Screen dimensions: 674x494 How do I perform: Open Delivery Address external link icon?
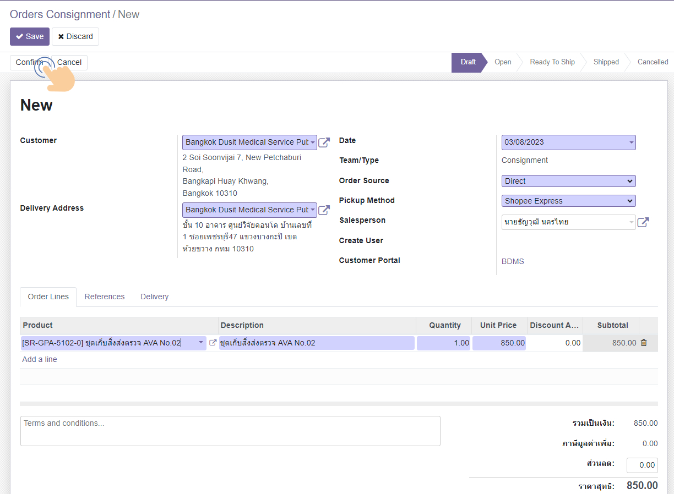pyautogui.click(x=324, y=210)
